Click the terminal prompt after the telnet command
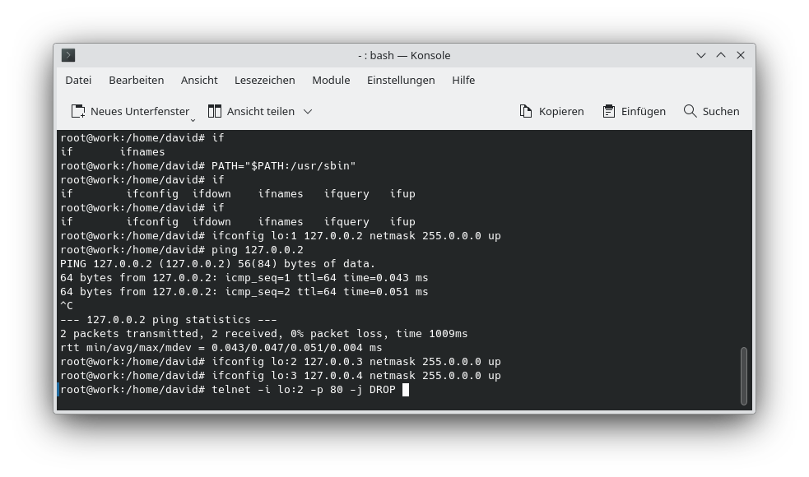Screen dimensions: 809x477 (x=405, y=389)
